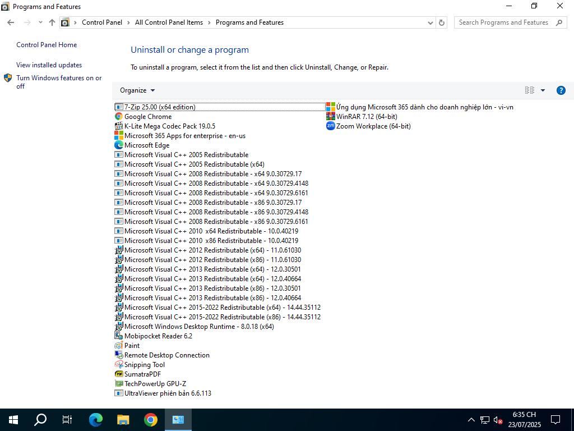Open the Control Panel Home link

pyautogui.click(x=47, y=45)
